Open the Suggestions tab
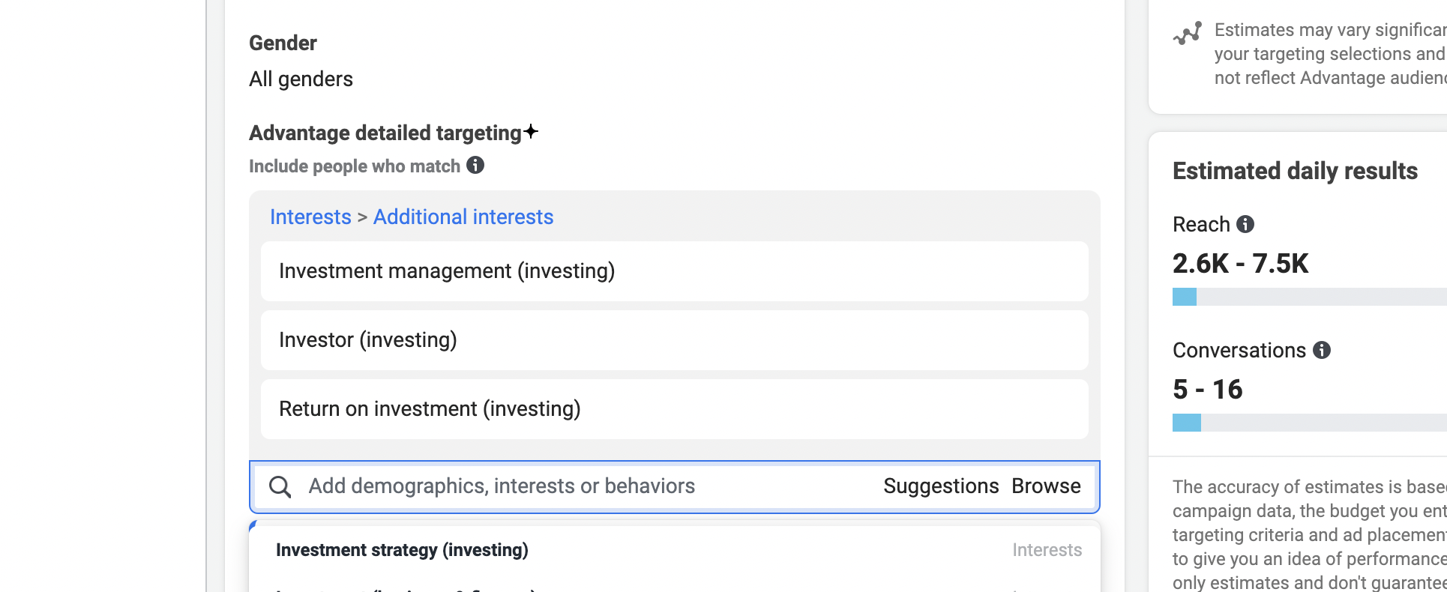 pos(941,486)
